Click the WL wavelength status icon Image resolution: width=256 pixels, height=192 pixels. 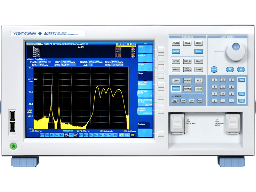[56, 135]
